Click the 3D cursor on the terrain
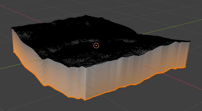This screenshot has height=111, width=202. (96, 46)
